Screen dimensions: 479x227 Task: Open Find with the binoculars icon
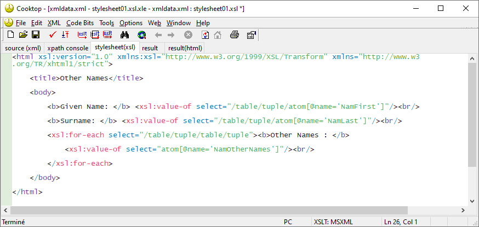pyautogui.click(x=124, y=35)
